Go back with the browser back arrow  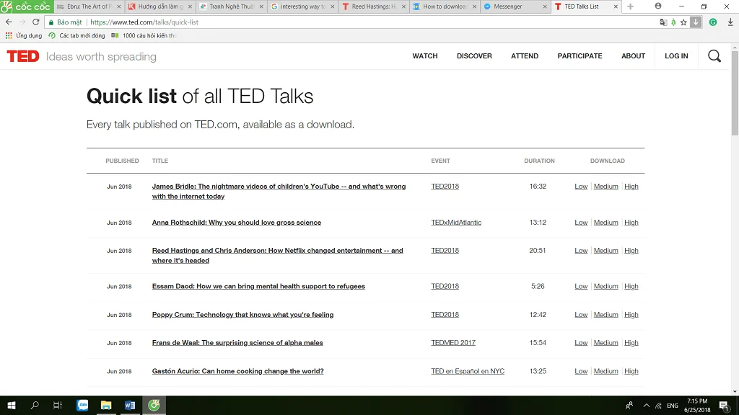click(x=9, y=22)
